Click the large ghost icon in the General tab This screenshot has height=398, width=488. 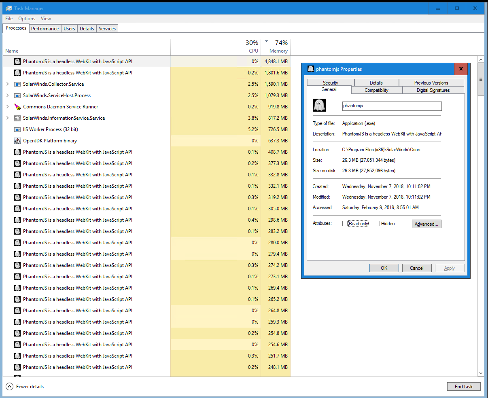tap(319, 105)
